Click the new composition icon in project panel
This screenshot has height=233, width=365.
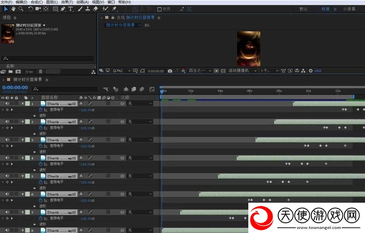coord(18,72)
